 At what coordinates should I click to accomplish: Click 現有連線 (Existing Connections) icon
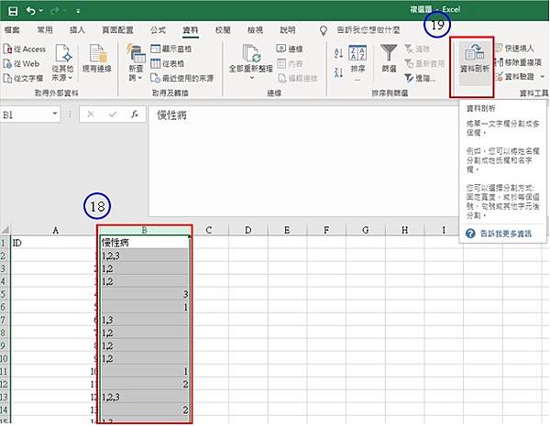[97, 59]
